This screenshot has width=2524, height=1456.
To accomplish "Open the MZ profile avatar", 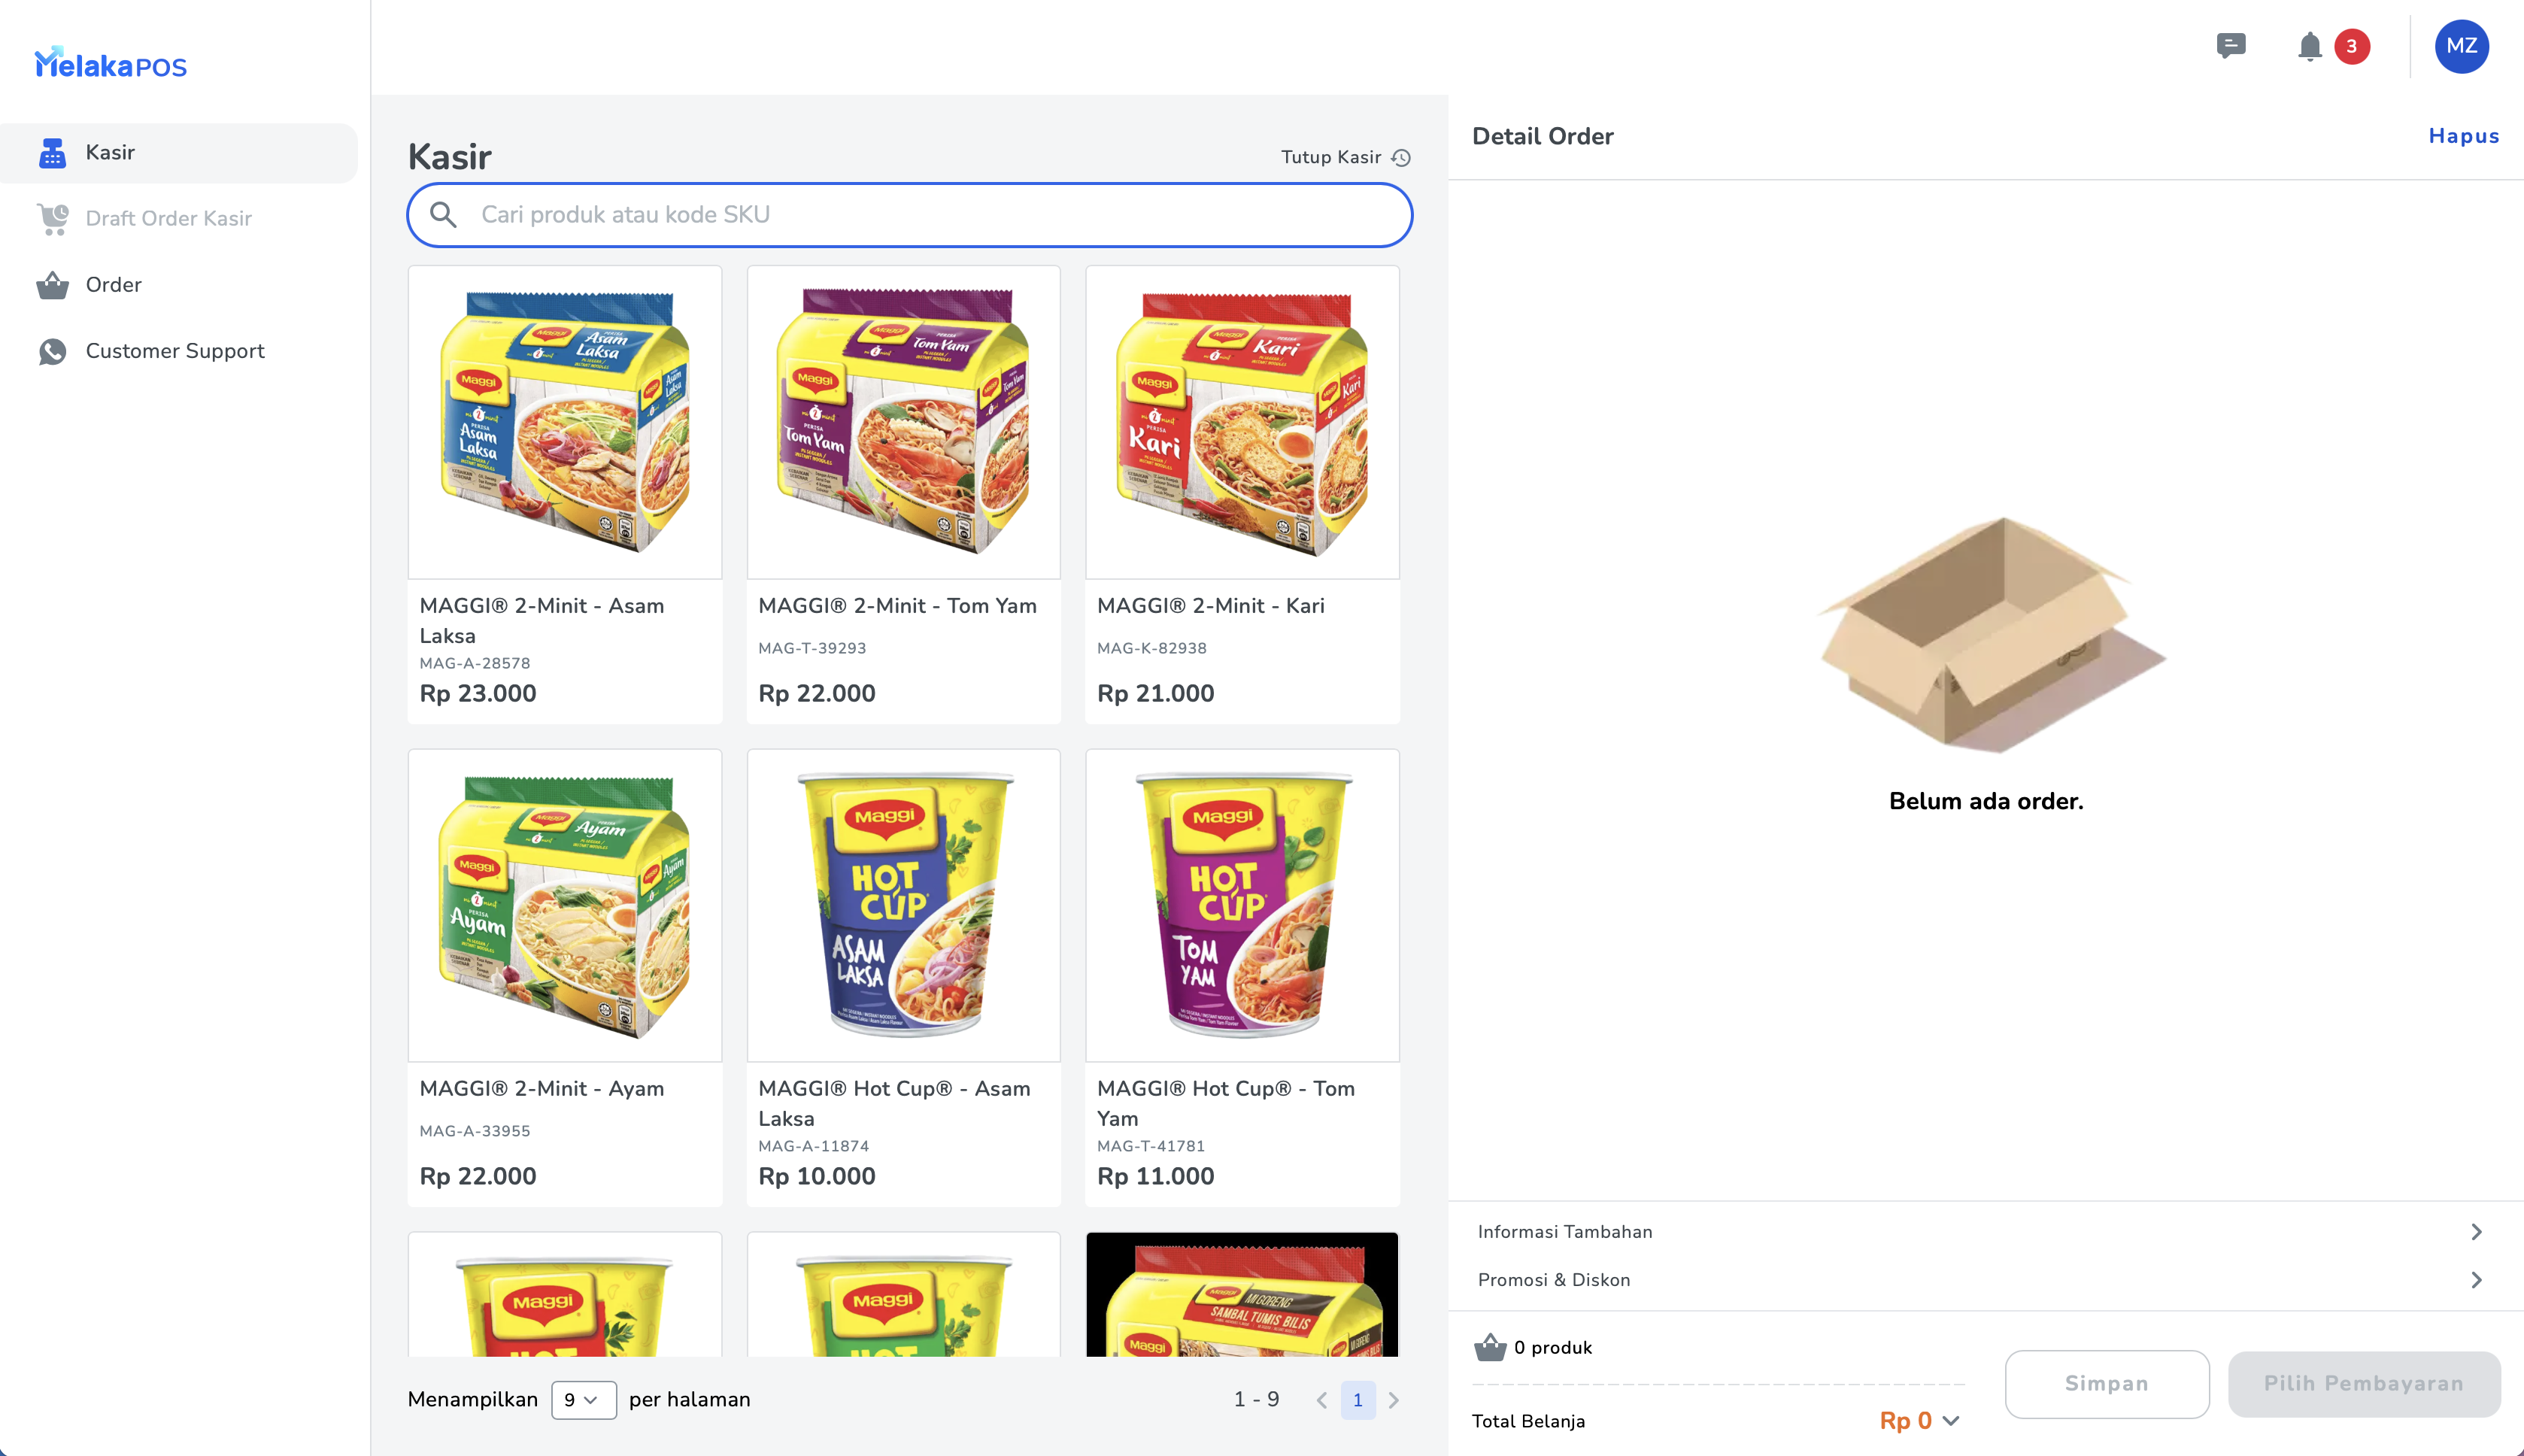I will pyautogui.click(x=2461, y=46).
